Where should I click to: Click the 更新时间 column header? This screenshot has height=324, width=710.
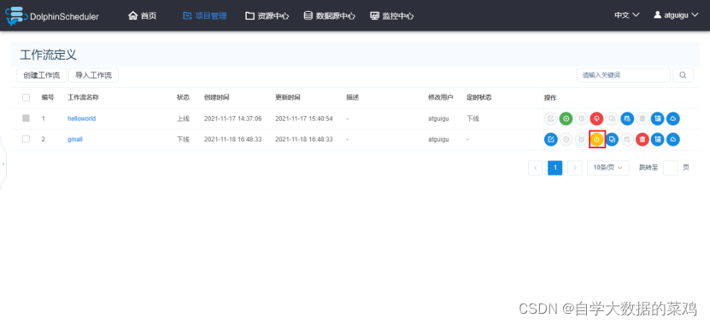click(288, 97)
